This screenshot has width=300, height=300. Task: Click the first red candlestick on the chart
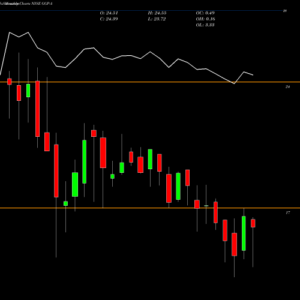(10, 82)
